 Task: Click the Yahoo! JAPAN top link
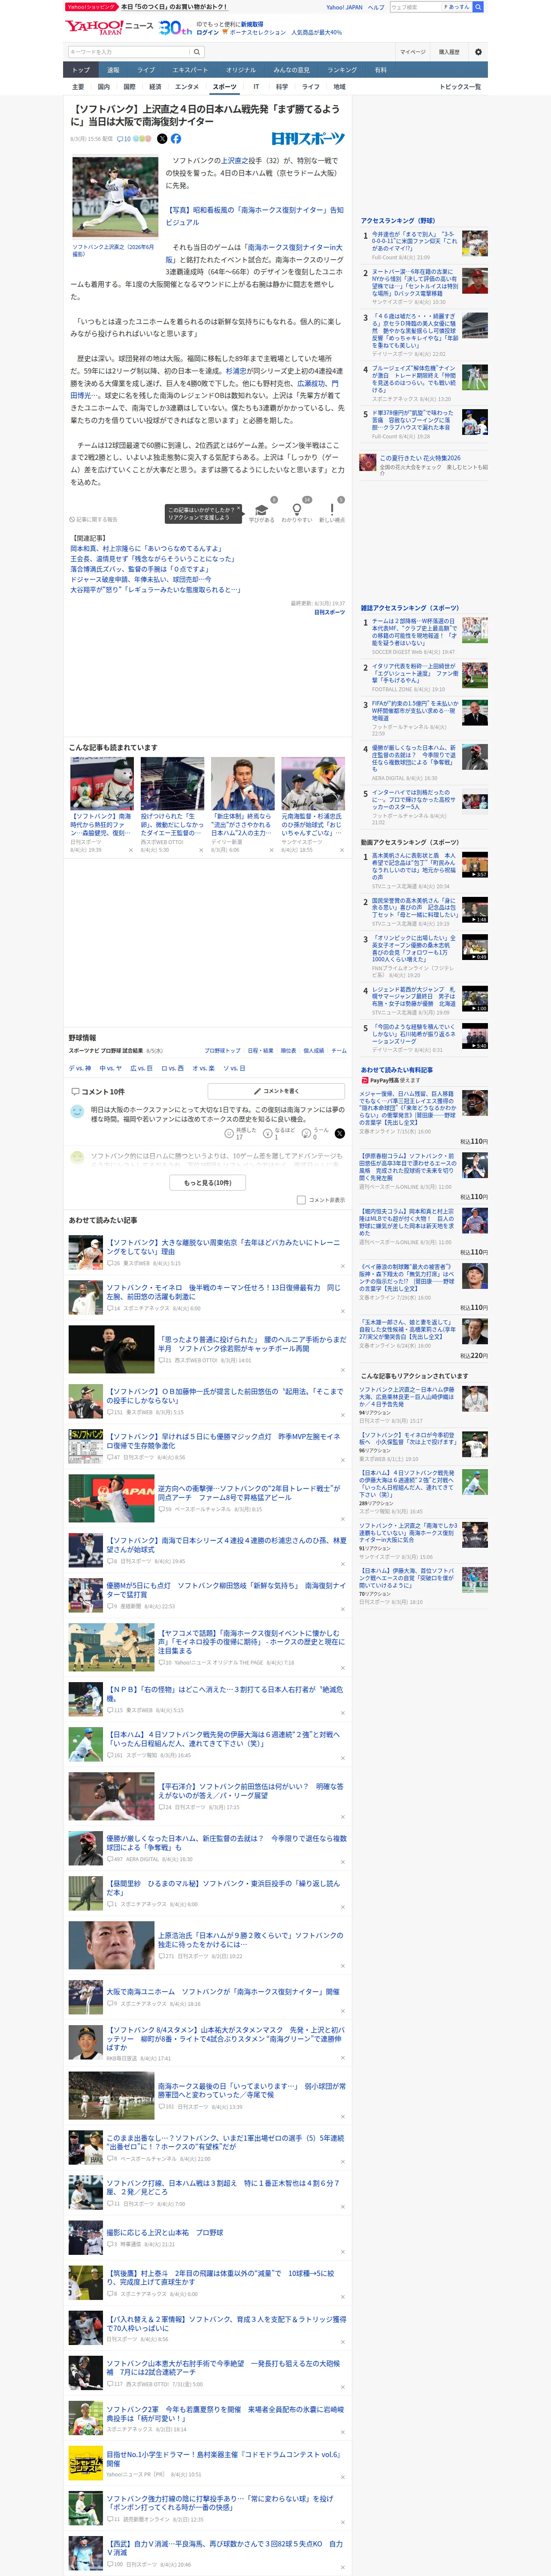click(344, 7)
